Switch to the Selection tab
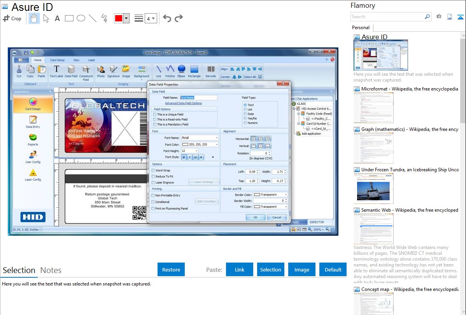The height and width of the screenshot is (315, 466). 19,270
